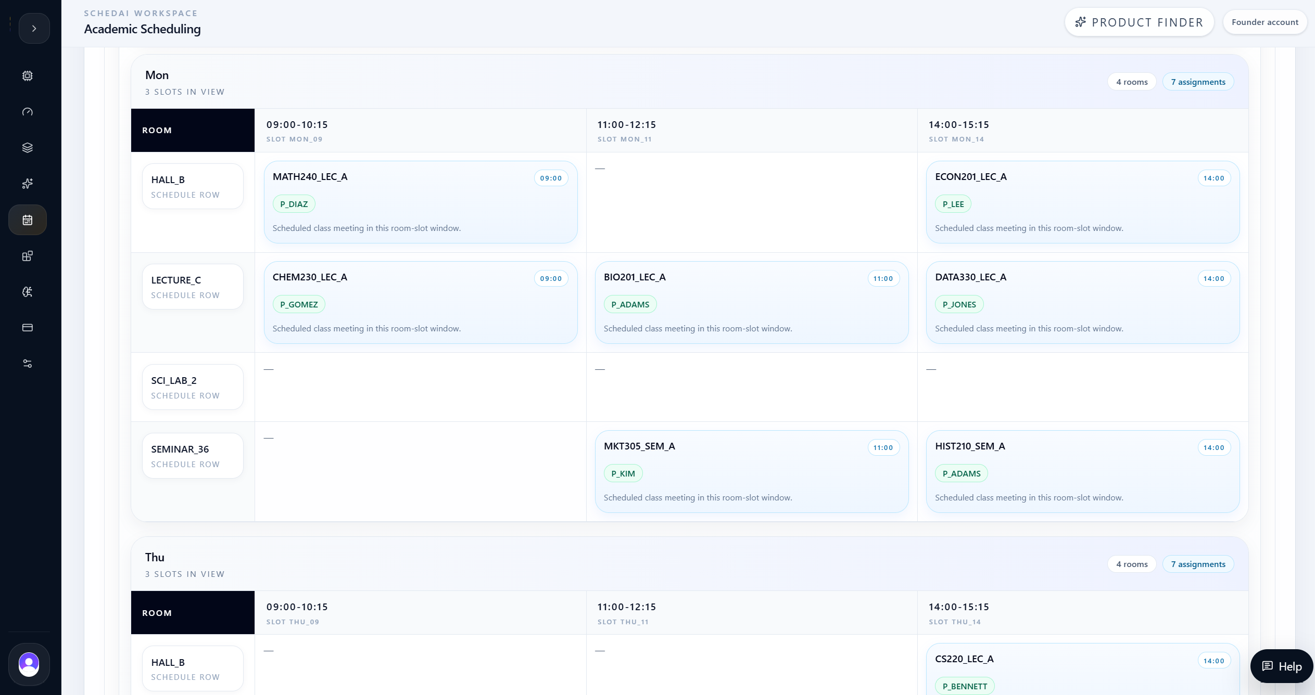Click the Thursday 11:00-12:15 slot header
1315x695 pixels.
(x=752, y=613)
